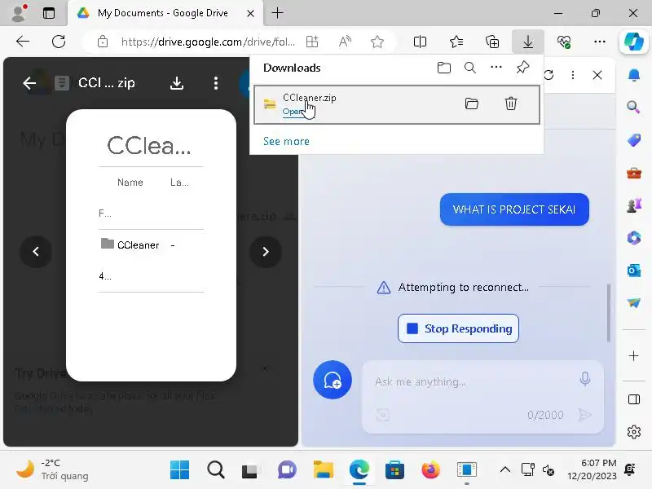The width and height of the screenshot is (652, 489).
Task: Go to next file in Drive preview
Action: coord(266,252)
